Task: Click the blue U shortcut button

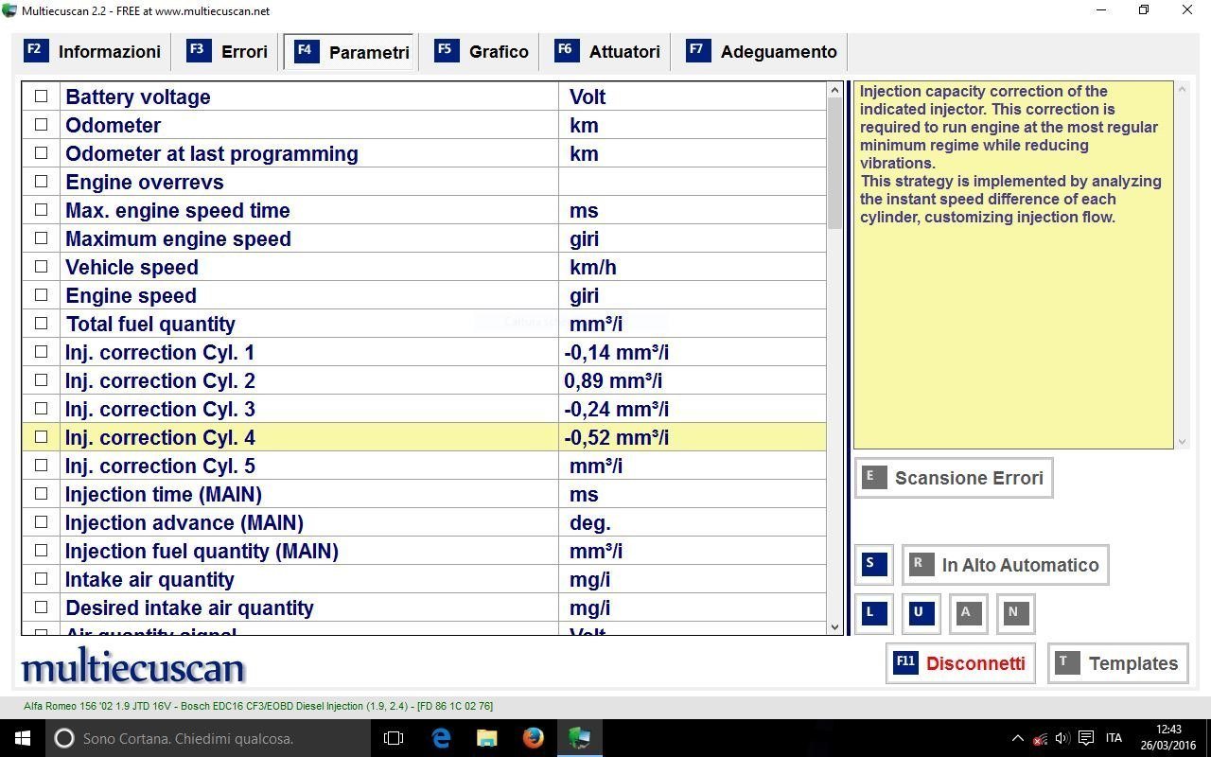Action: click(920, 613)
